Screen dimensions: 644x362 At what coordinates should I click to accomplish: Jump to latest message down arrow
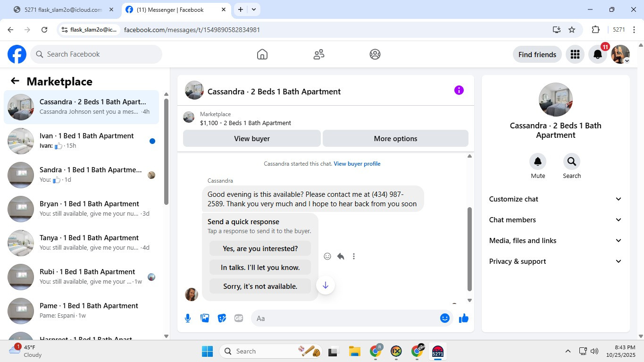pyautogui.click(x=326, y=285)
